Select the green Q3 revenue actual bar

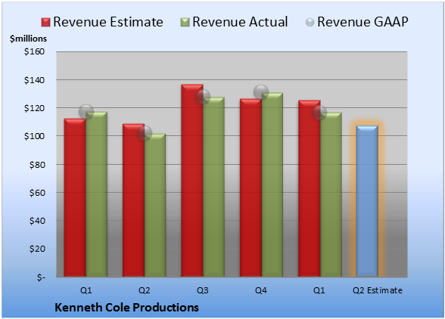(213, 187)
